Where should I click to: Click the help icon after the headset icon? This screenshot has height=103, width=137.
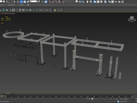[x=62, y=10]
